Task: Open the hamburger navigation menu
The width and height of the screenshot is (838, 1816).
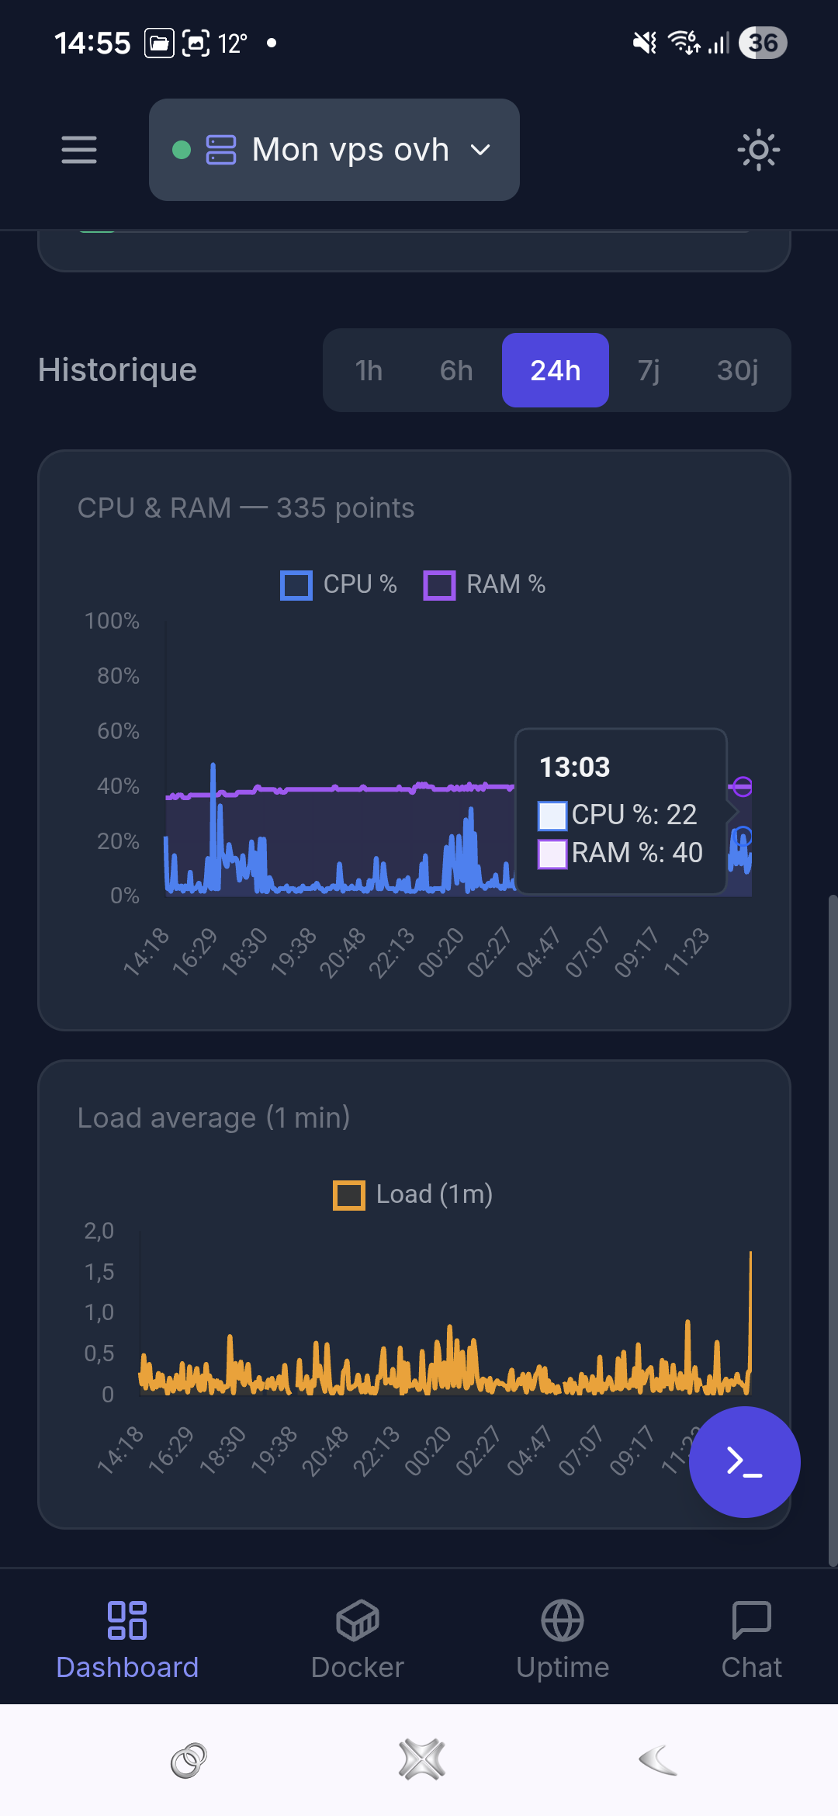Action: point(79,150)
